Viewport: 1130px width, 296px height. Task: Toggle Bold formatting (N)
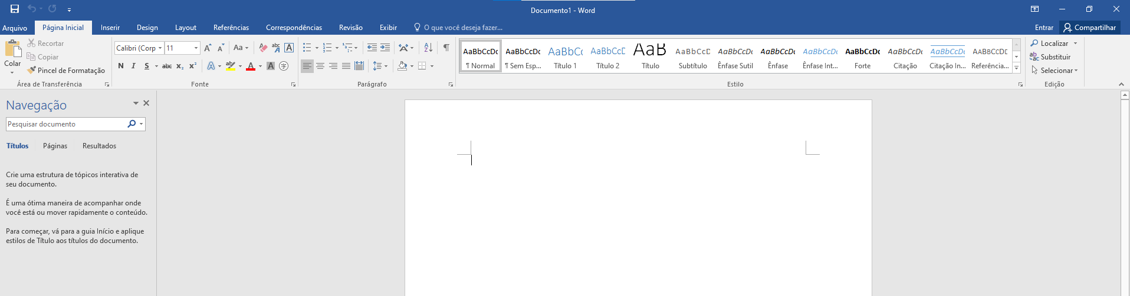pos(121,66)
